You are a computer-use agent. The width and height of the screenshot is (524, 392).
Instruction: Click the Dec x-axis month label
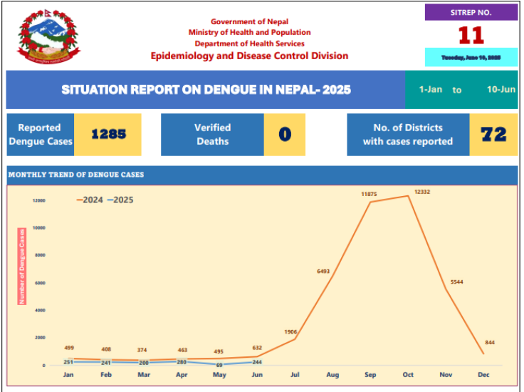click(483, 375)
